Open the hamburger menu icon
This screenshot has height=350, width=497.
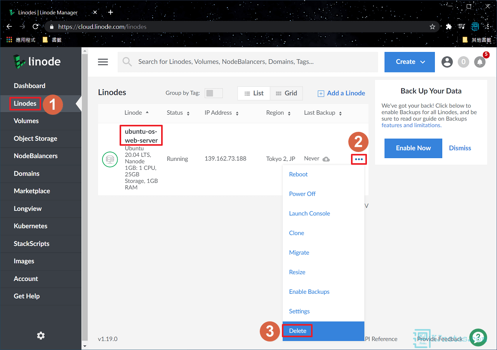coord(103,62)
